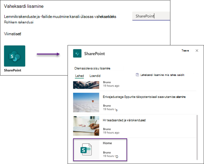Image resolution: width=204 pixels, height=164 pixels.
Task: Click the clipboard icon beside Leheloendi lisamine
Action: (x=137, y=75)
